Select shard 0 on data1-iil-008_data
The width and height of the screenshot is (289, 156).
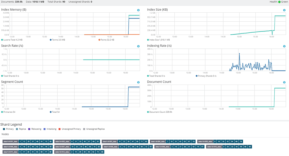tap(120, 147)
